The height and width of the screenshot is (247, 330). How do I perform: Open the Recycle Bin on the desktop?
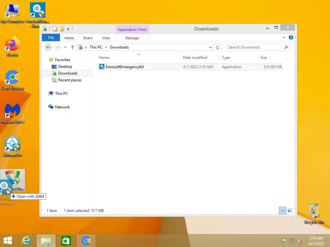click(314, 214)
